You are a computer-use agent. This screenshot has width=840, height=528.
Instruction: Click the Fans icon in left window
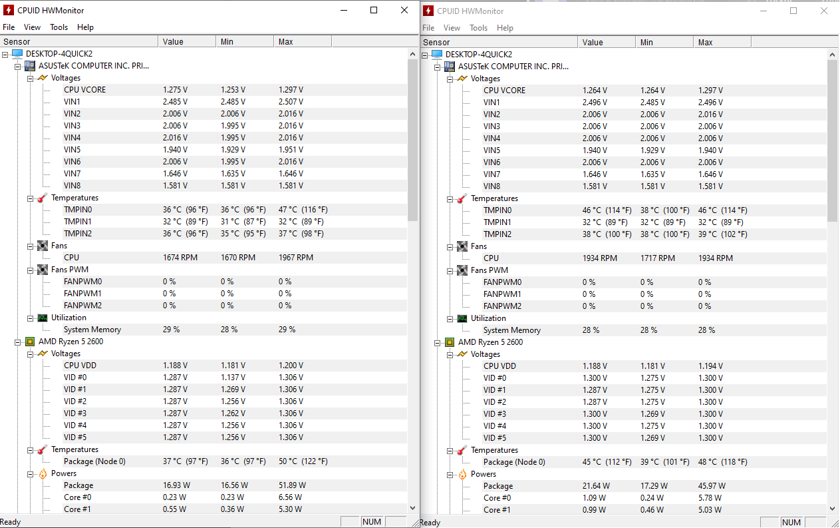[x=43, y=246]
